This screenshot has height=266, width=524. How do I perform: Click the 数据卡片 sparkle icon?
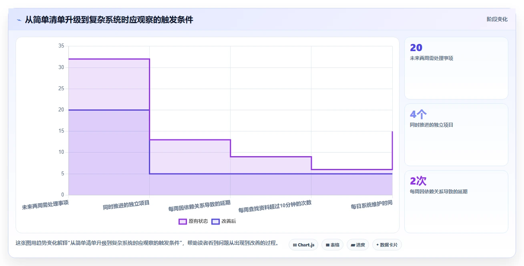(x=377, y=245)
